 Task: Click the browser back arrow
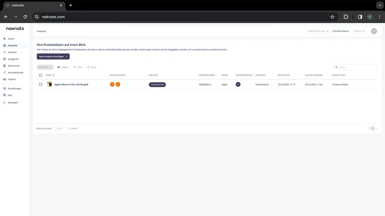[6, 17]
